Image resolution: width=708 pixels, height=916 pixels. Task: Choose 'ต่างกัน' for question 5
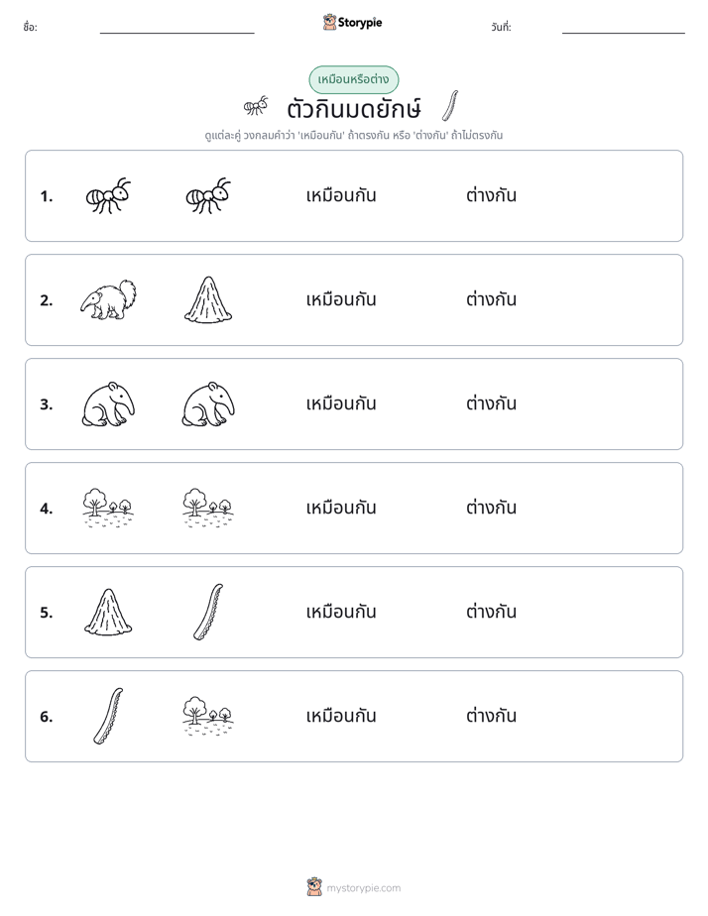pos(491,612)
